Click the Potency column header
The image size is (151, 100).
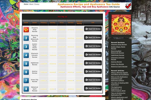44,22
